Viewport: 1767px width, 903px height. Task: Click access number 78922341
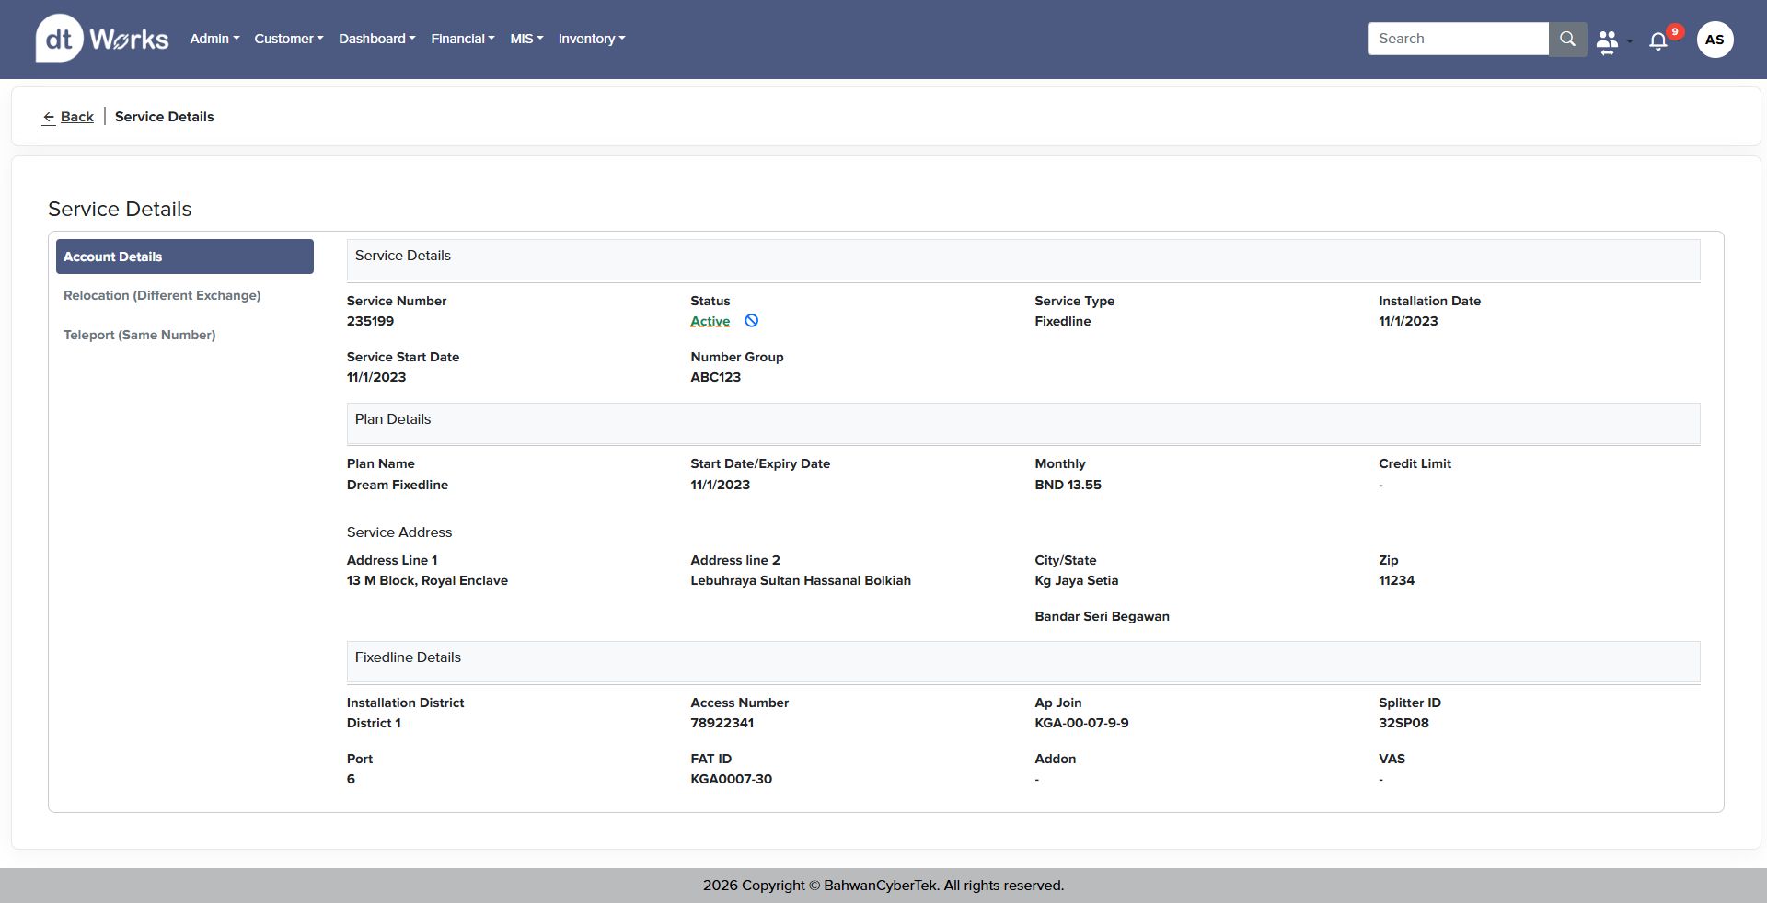722,723
